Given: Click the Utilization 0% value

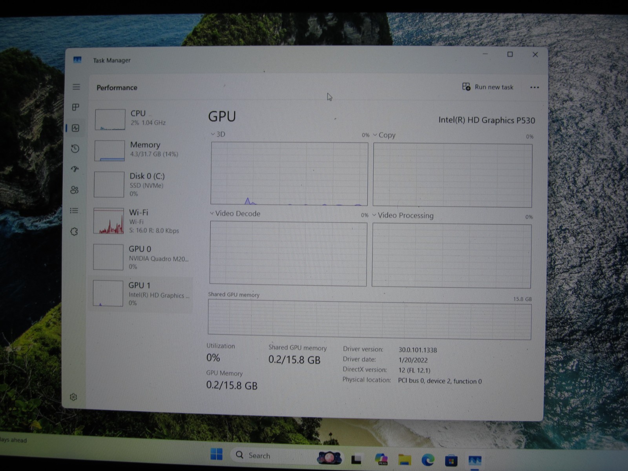Looking at the screenshot, I should coord(213,358).
